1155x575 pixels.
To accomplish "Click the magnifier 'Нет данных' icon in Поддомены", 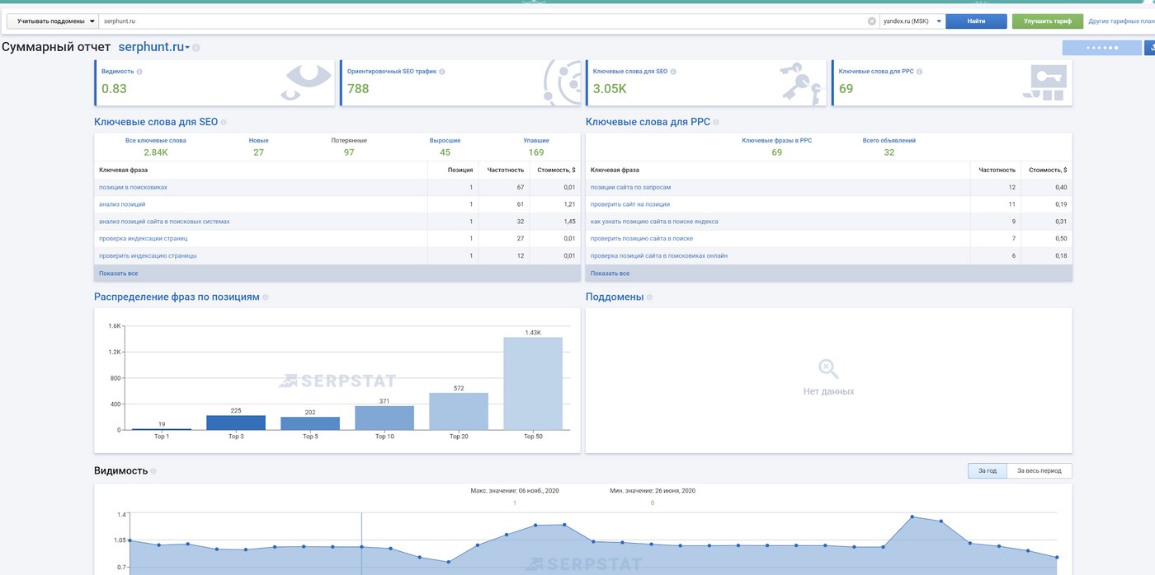I will tap(828, 367).
